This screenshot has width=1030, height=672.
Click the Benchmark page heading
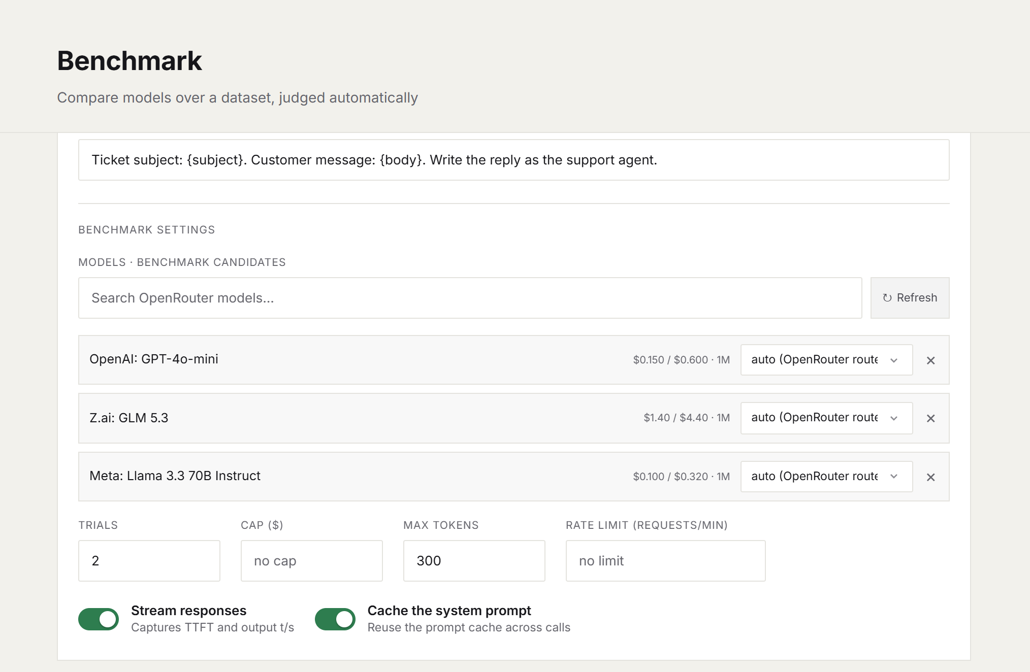pyautogui.click(x=130, y=61)
